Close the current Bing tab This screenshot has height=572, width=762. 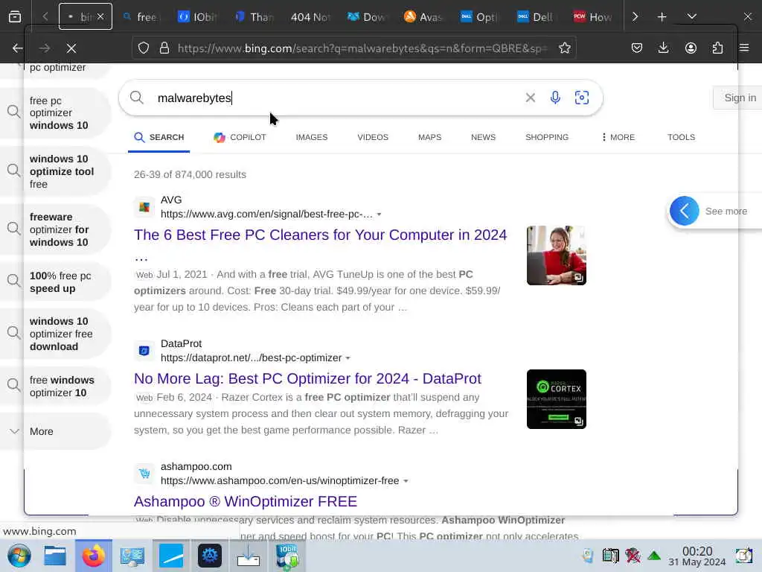100,16
